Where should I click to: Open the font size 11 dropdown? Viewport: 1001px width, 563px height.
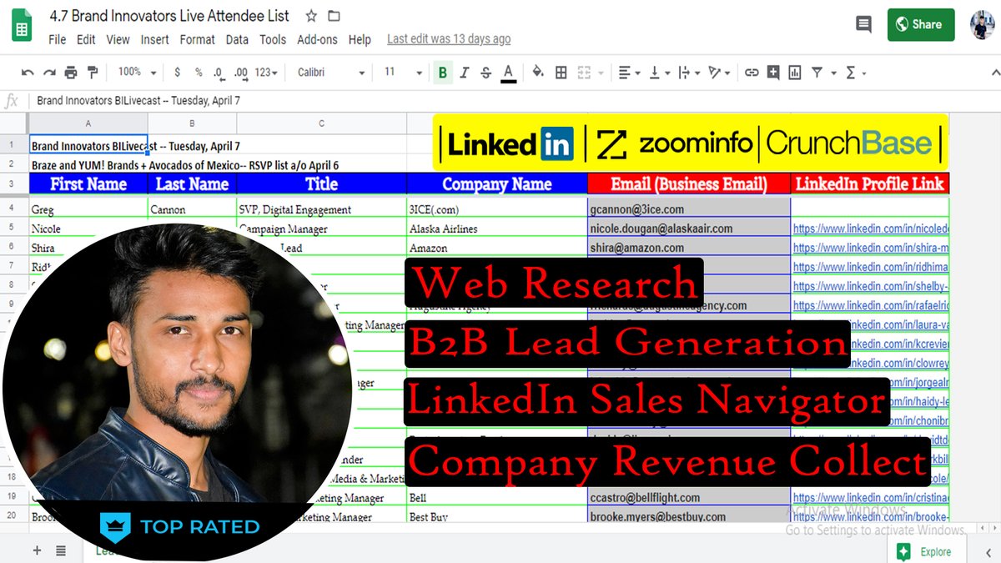click(x=403, y=73)
